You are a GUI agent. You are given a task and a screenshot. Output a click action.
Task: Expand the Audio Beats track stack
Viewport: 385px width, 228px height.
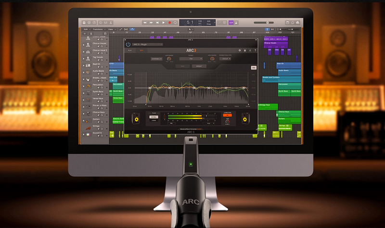click(83, 72)
